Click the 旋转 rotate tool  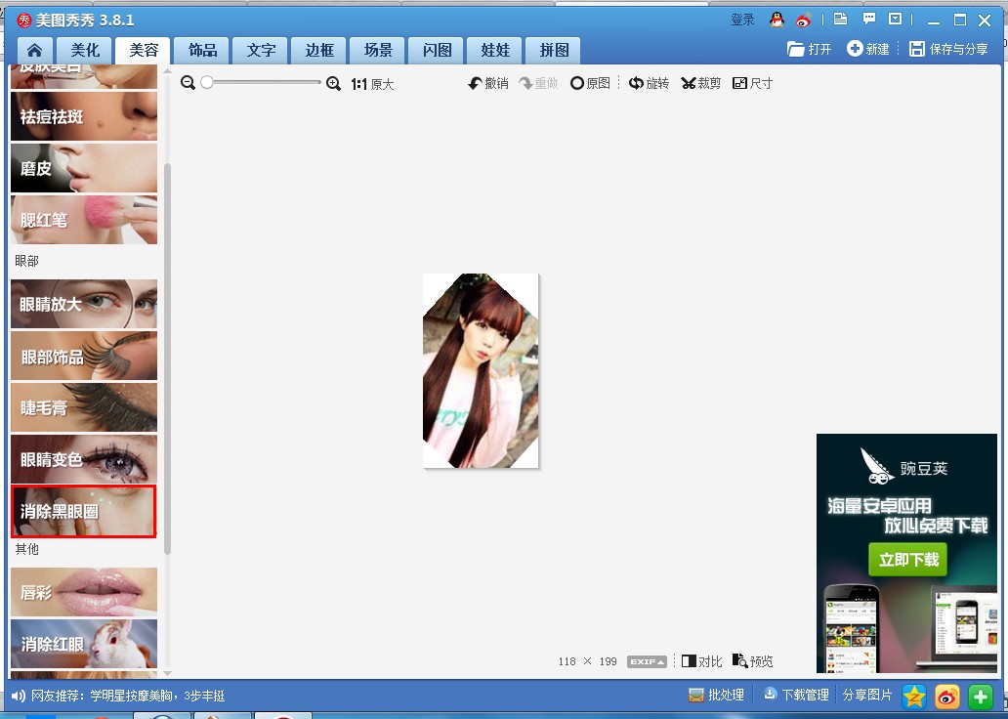pos(649,84)
